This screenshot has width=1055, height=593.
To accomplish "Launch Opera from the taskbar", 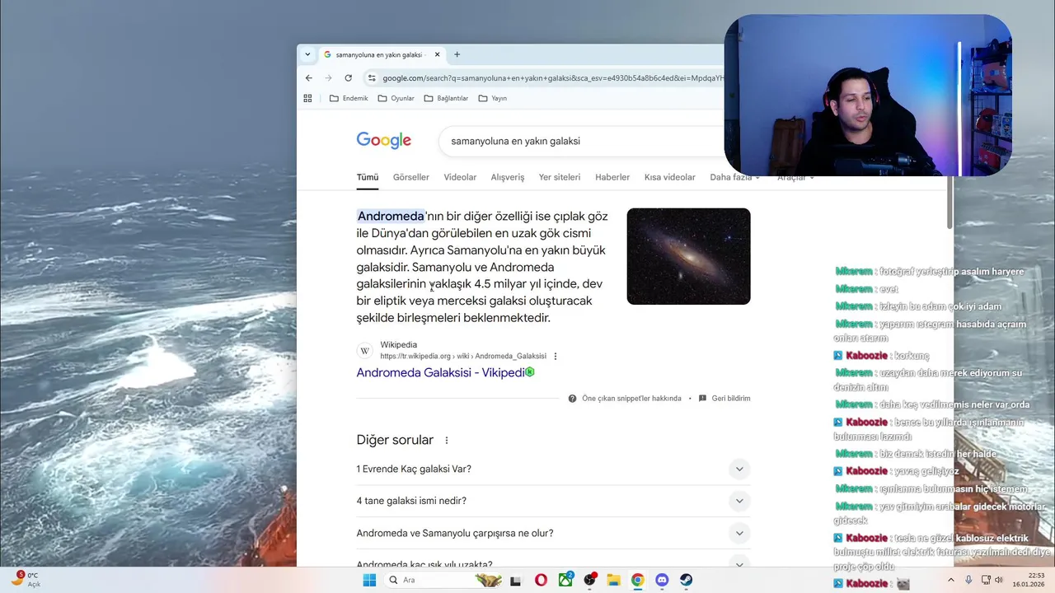I will pos(541,580).
